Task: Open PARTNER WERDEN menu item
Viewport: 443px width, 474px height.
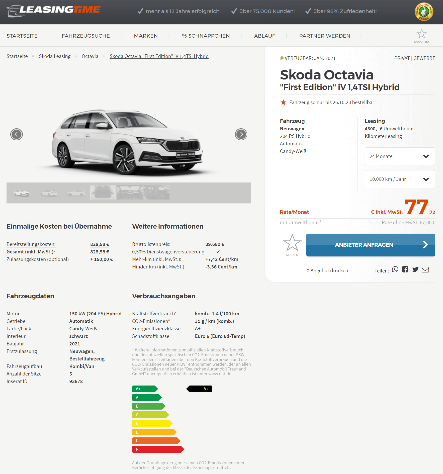Action: pos(325,36)
